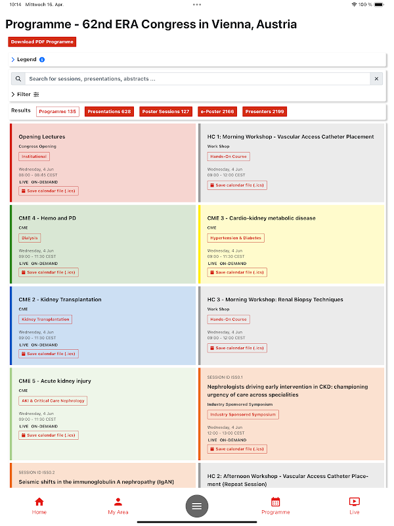The height and width of the screenshot is (526, 394).
Task: Tap the round hamburger menu button
Action: click(197, 506)
